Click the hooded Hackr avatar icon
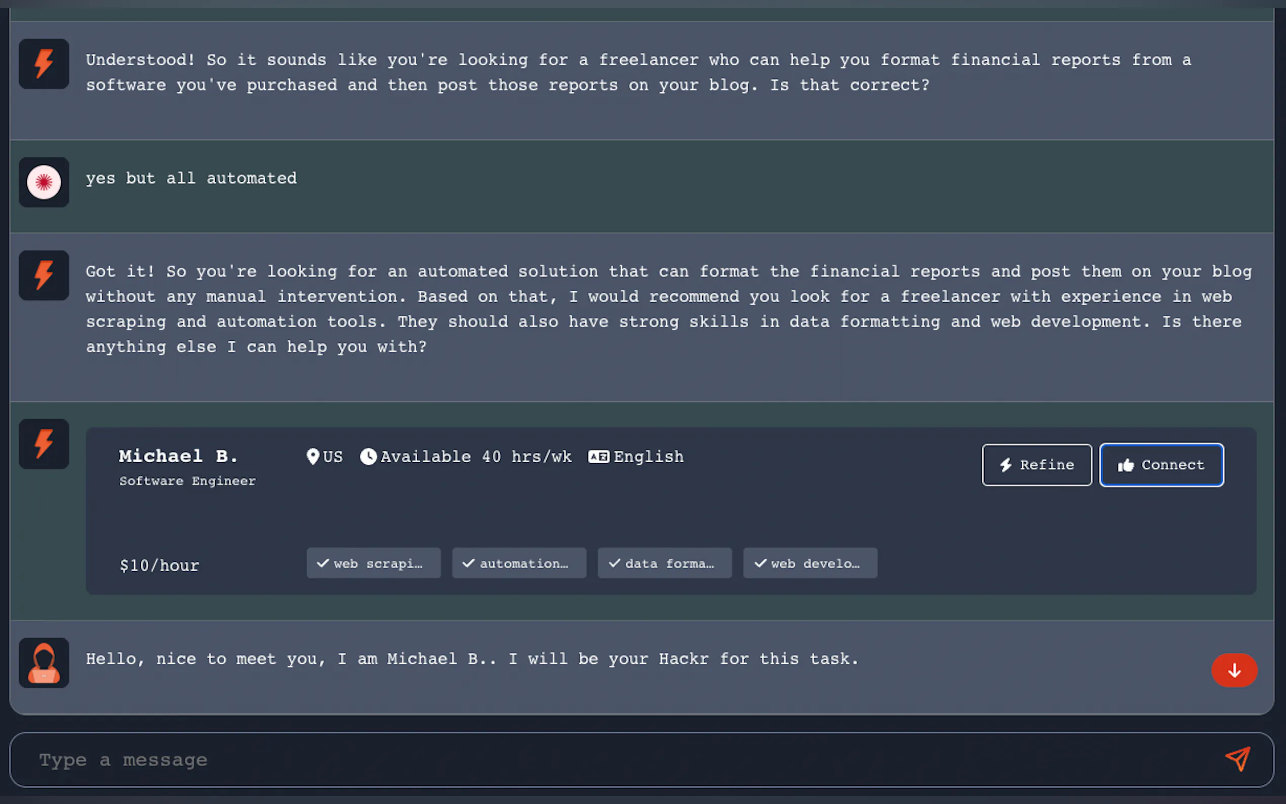This screenshot has width=1286, height=804. point(44,663)
